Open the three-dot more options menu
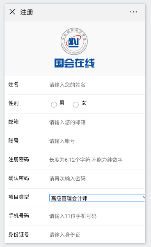Image resolution: width=151 pixels, height=247 pixels. coord(133,12)
